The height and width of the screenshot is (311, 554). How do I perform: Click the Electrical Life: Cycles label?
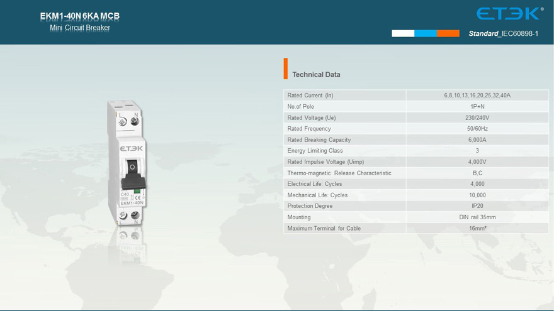pos(314,183)
